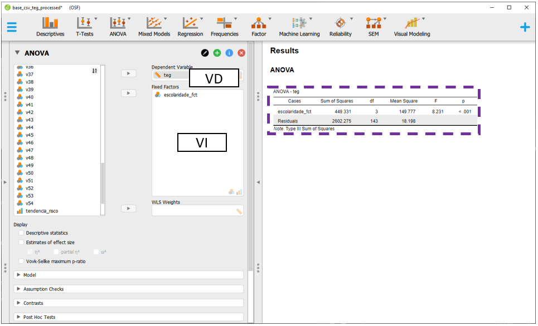Image resolution: width=538 pixels, height=326 pixels.
Task: Tick Estimates of effect size checkbox
Action: click(22, 243)
